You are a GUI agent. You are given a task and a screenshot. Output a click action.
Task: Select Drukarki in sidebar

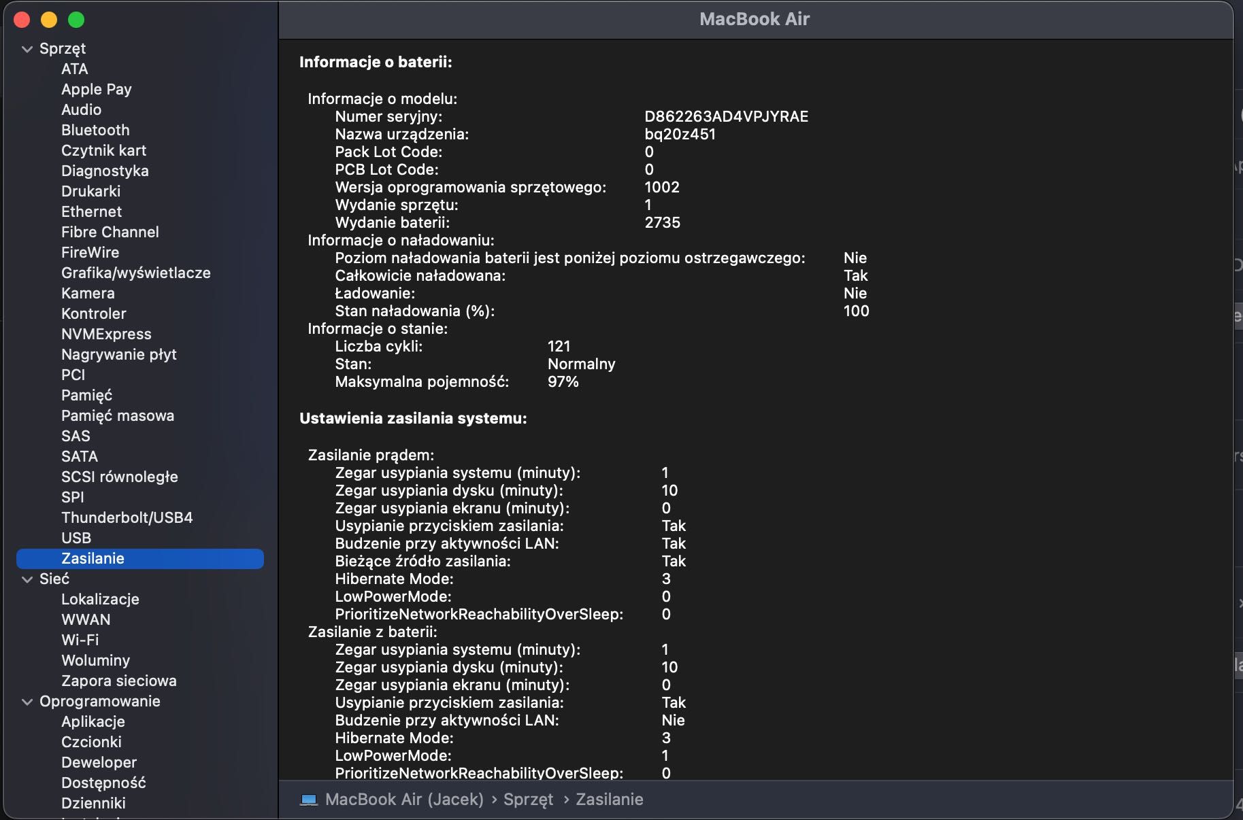pyautogui.click(x=90, y=191)
